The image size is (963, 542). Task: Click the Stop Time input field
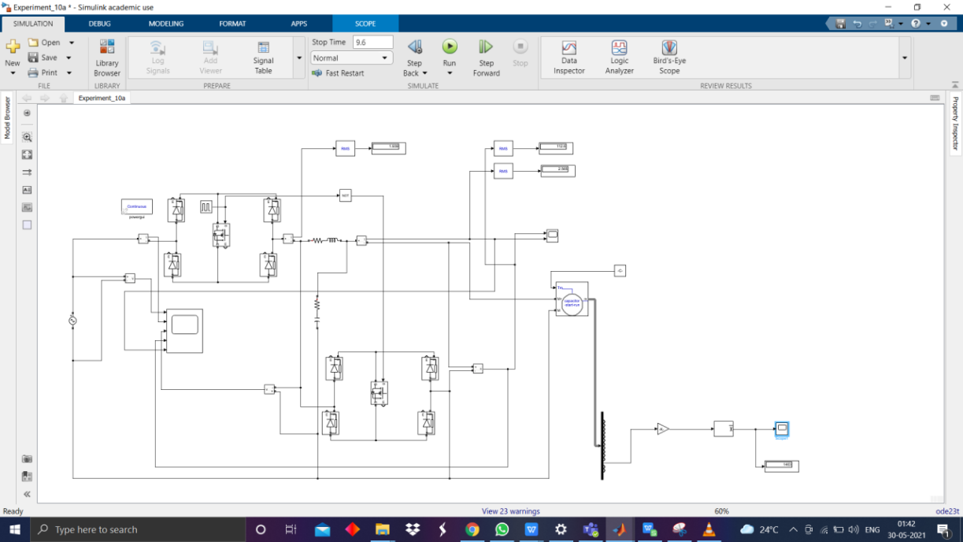[372, 43]
